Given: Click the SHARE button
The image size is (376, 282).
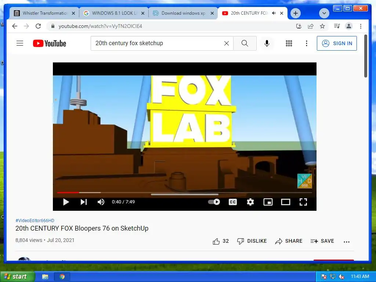Looking at the screenshot, I should [289, 241].
